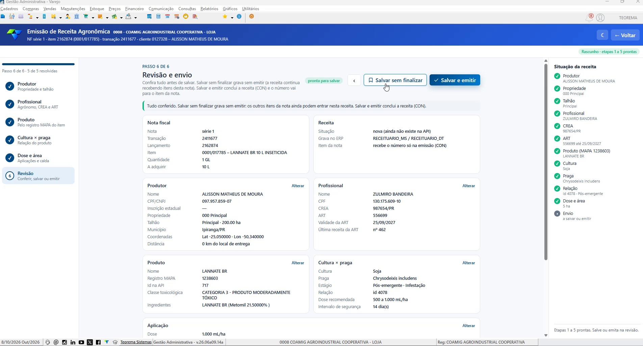Viewport: 643px width, 346px height.
Task: Click Salvar e emitir button
Action: (455, 80)
